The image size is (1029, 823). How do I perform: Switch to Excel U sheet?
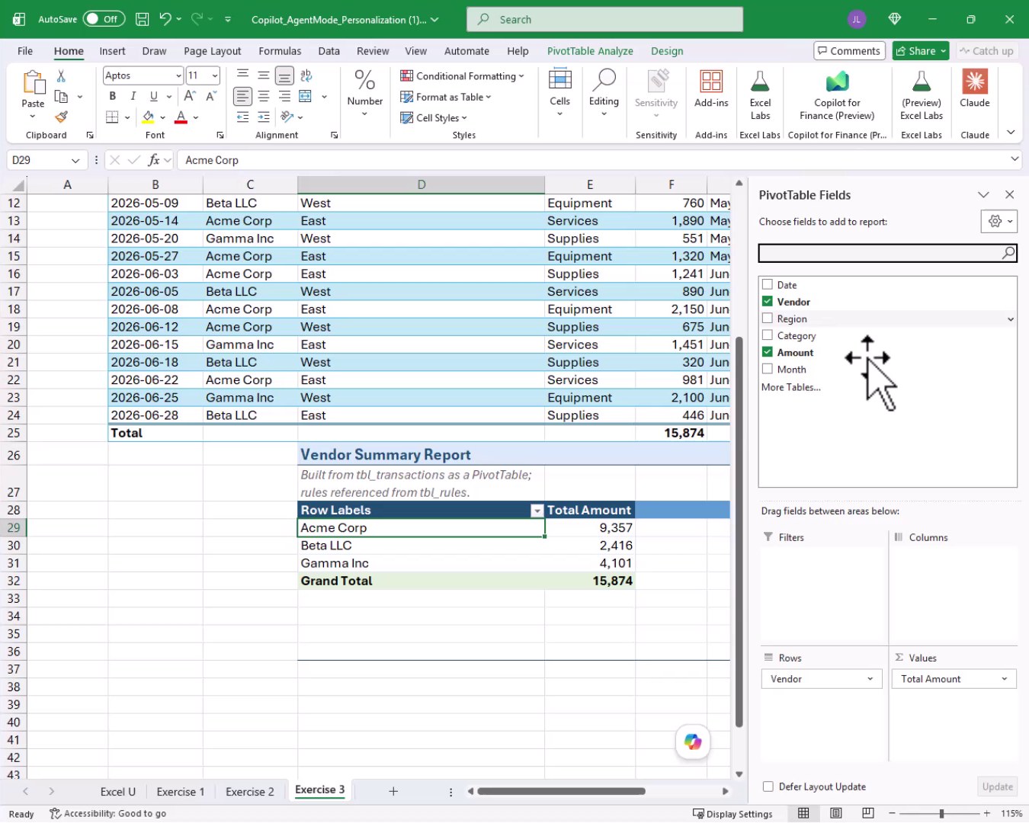[118, 792]
